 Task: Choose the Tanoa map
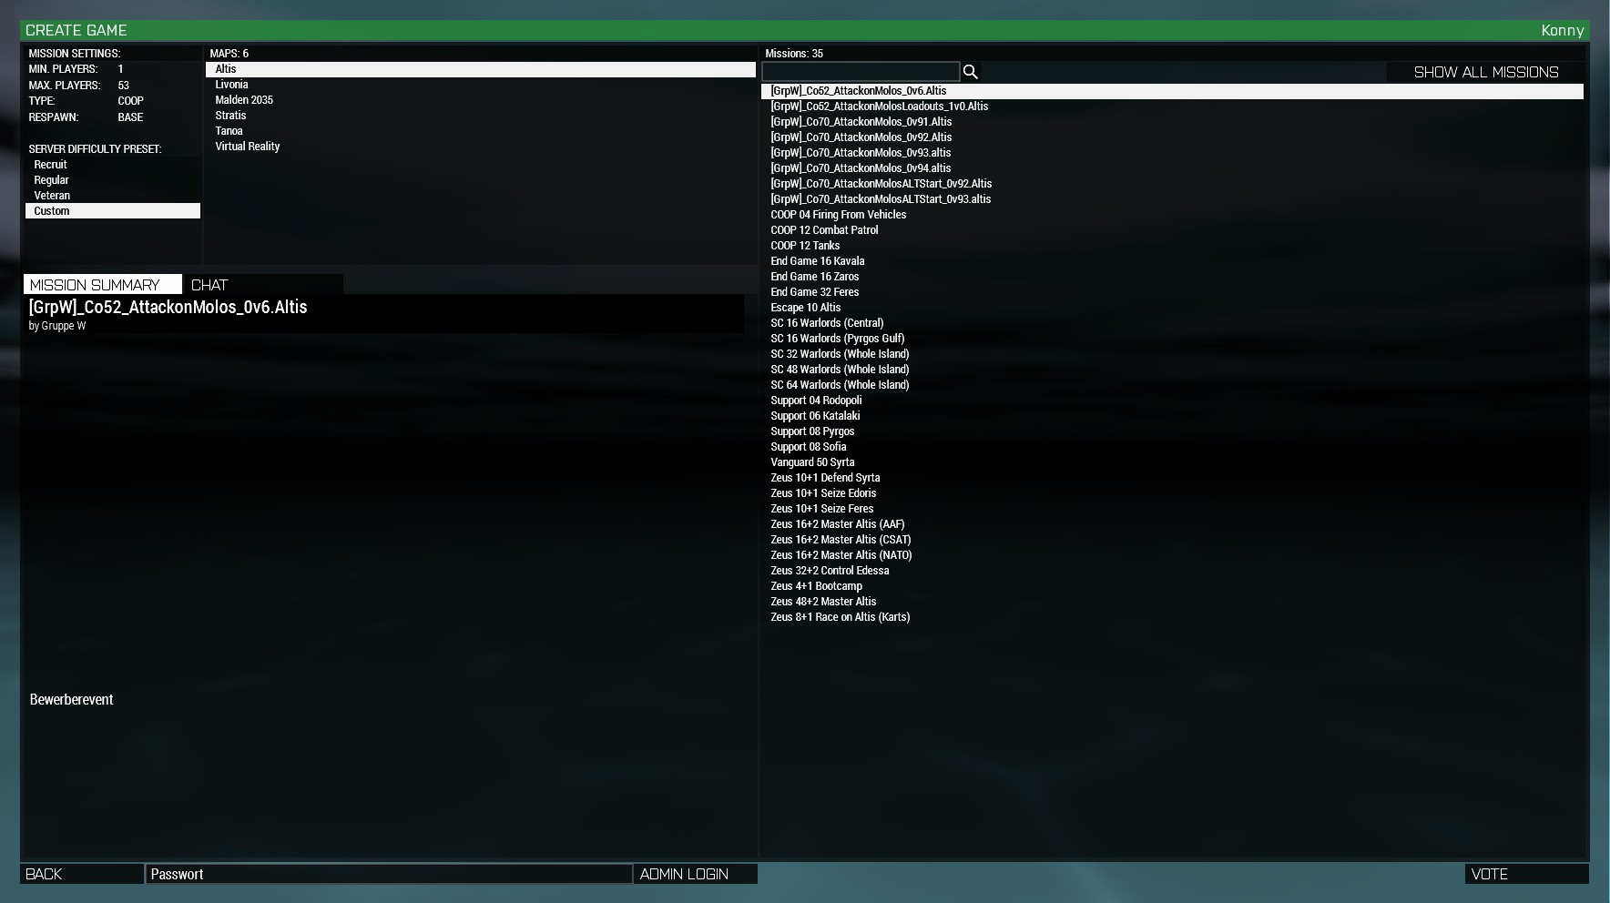[x=229, y=131]
